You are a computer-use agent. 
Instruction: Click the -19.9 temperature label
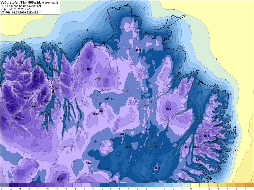pos(43,94)
